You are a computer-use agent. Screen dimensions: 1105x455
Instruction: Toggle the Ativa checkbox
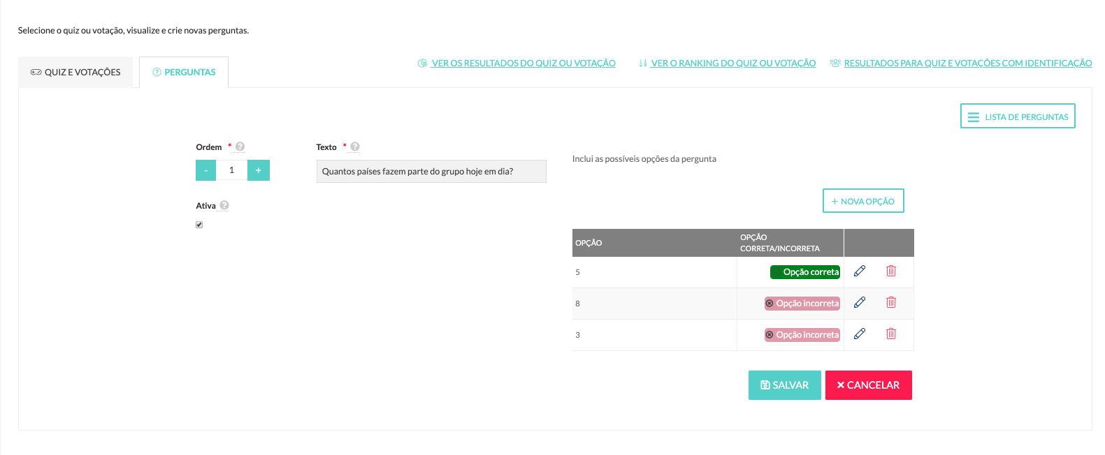tap(199, 225)
